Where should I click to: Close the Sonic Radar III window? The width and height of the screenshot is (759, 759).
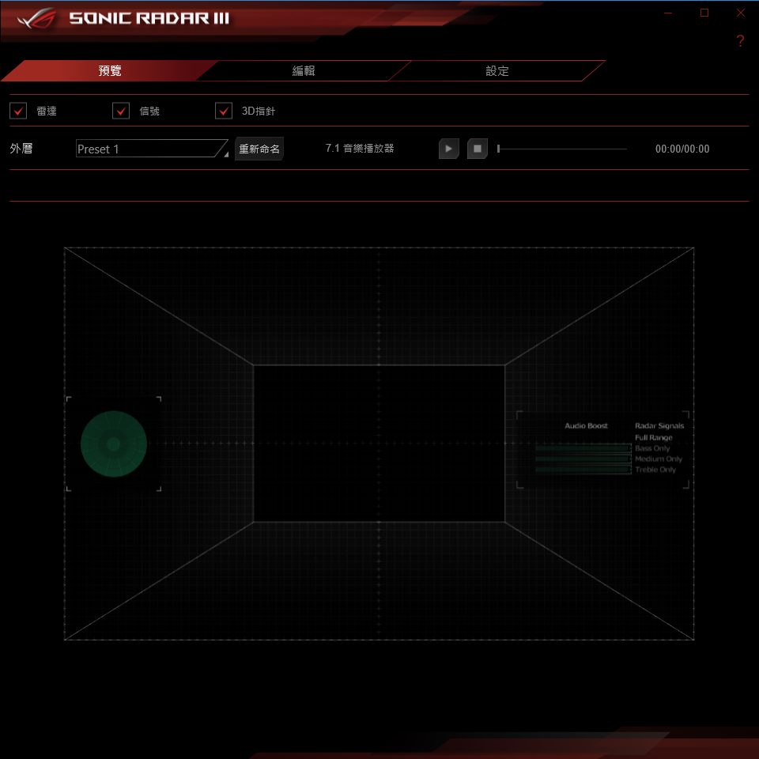740,13
